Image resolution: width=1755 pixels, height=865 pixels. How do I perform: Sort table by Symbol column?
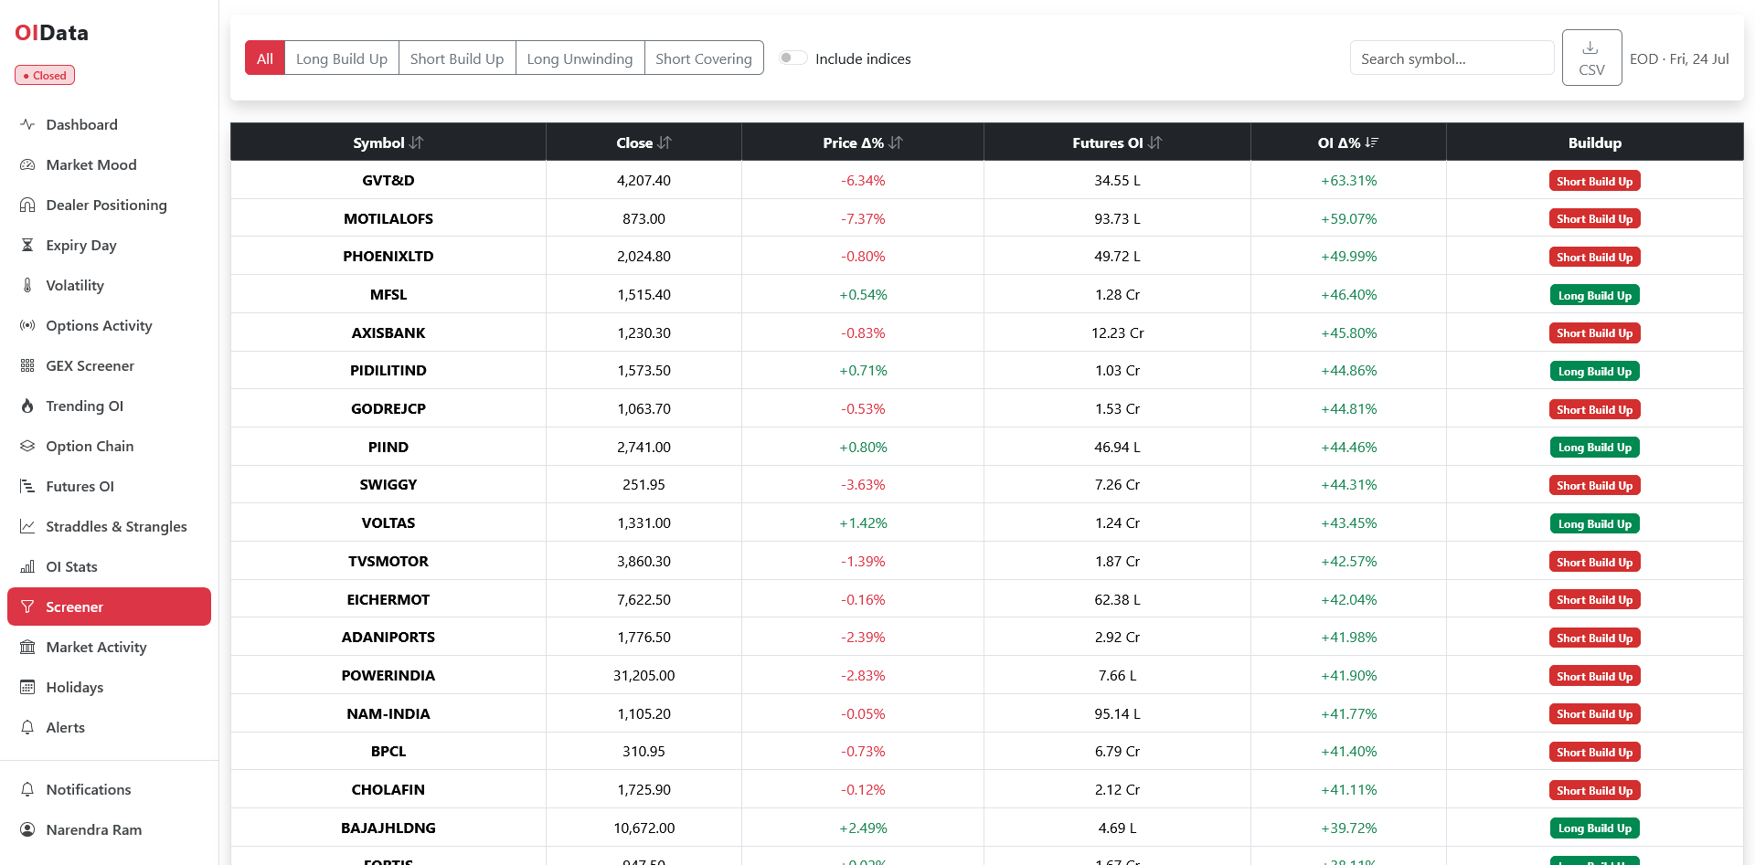pyautogui.click(x=388, y=142)
